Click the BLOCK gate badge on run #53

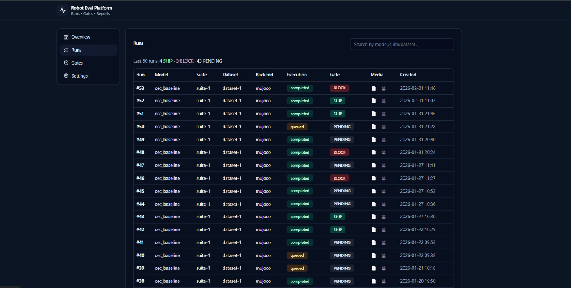click(x=339, y=88)
